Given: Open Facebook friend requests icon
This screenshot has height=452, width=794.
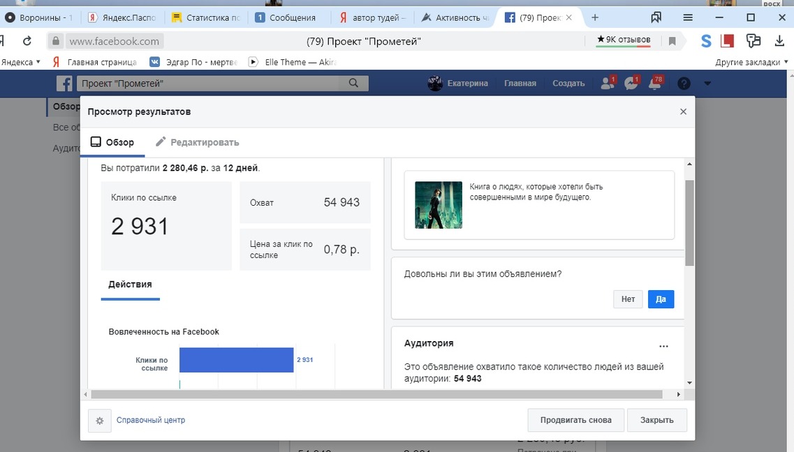Looking at the screenshot, I should coord(607,83).
